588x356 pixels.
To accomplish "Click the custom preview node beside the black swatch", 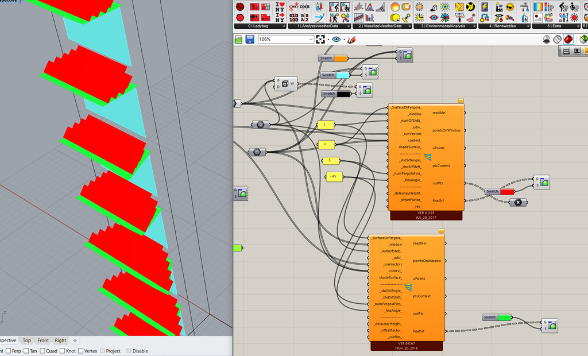I will point(365,90).
